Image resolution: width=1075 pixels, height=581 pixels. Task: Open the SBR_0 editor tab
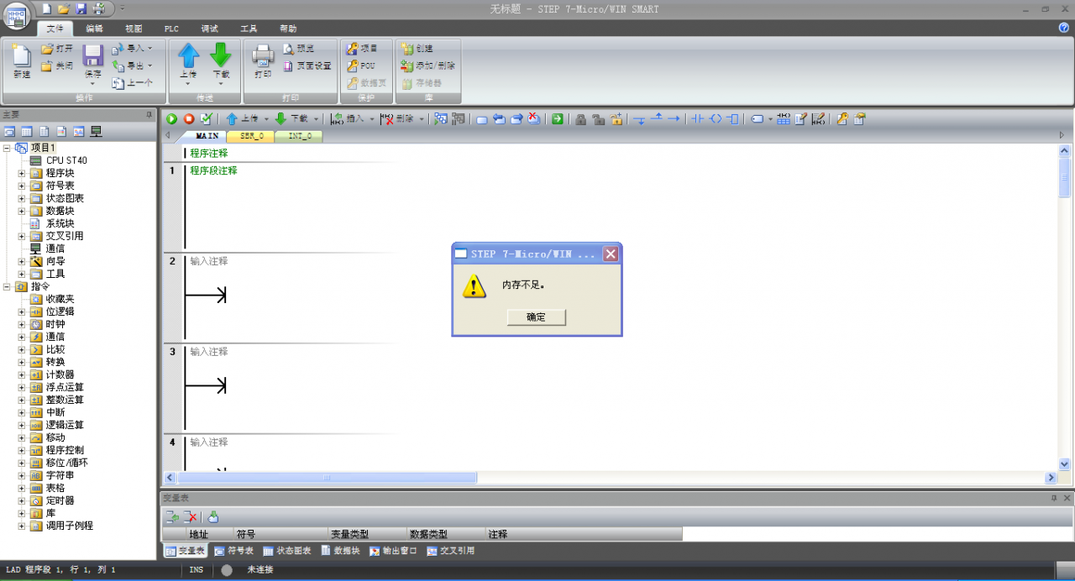252,135
